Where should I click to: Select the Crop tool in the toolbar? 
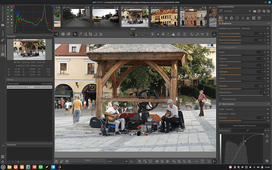click(90, 34)
